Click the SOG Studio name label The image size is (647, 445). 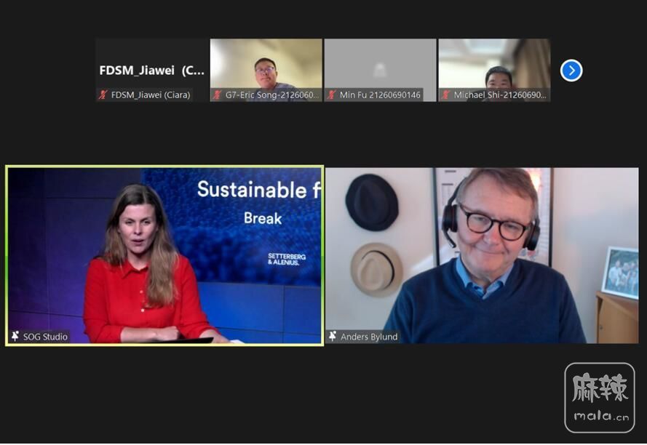coord(45,337)
